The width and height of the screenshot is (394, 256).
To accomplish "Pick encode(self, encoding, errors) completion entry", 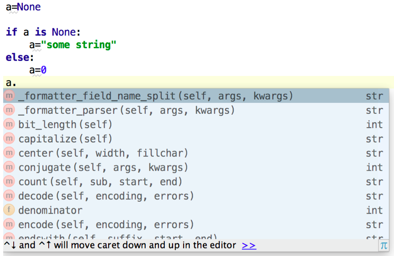I will (106, 225).
